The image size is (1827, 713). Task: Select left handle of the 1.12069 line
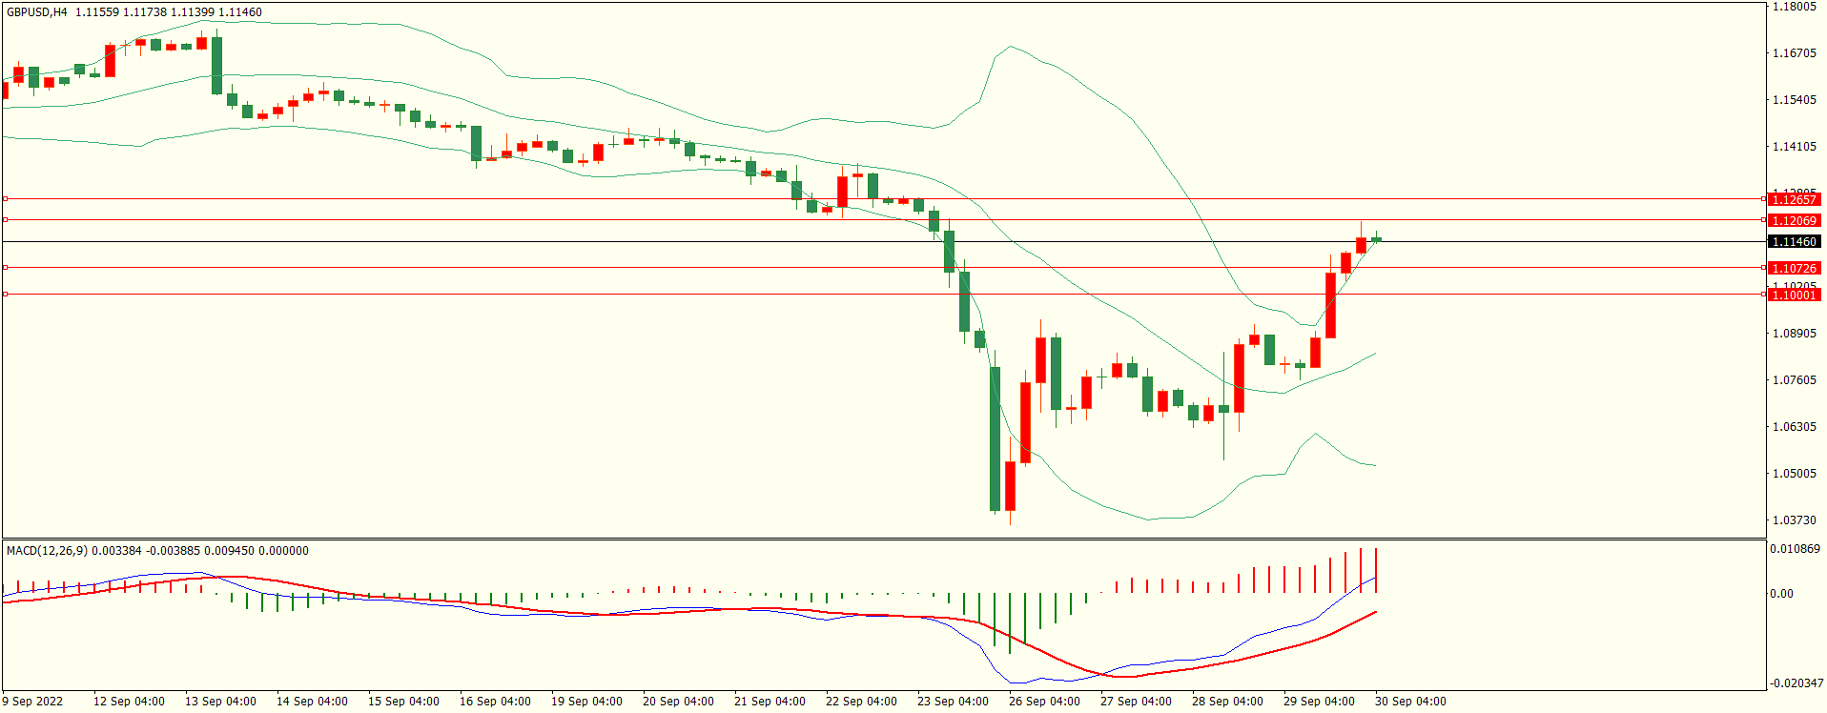[x=5, y=220]
